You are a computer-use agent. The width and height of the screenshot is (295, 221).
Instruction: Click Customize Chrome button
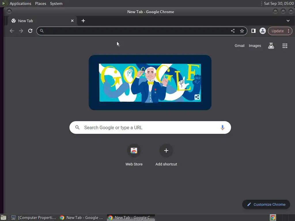pyautogui.click(x=266, y=205)
